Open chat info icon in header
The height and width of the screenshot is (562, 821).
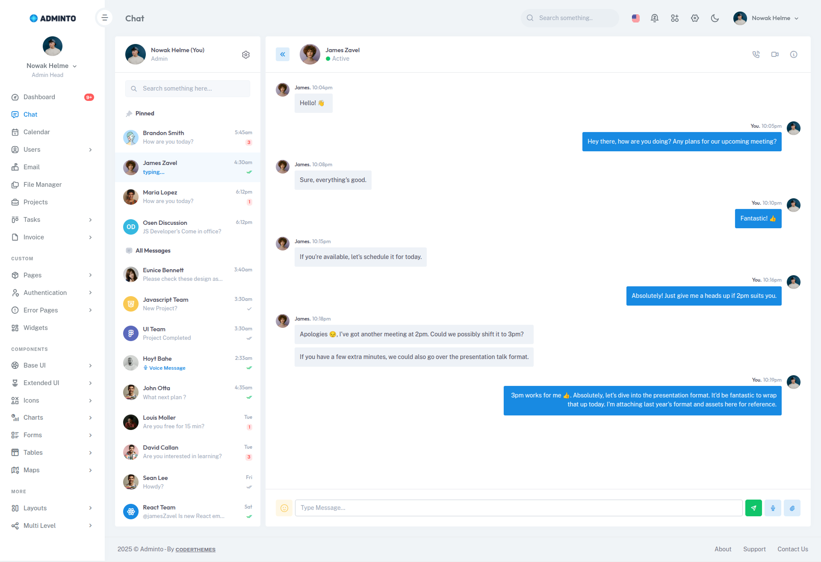794,54
